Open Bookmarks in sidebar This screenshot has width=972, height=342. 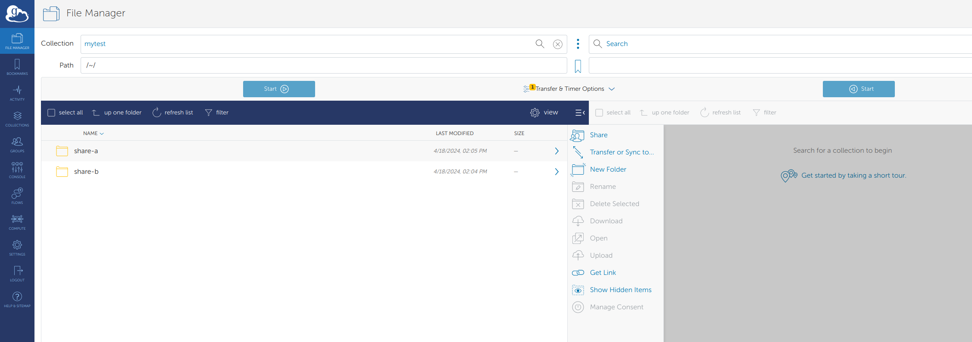point(17,67)
